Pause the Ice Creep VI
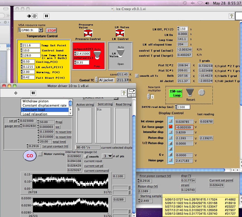This screenshot has height=217, width=242. [x=46, y=16]
